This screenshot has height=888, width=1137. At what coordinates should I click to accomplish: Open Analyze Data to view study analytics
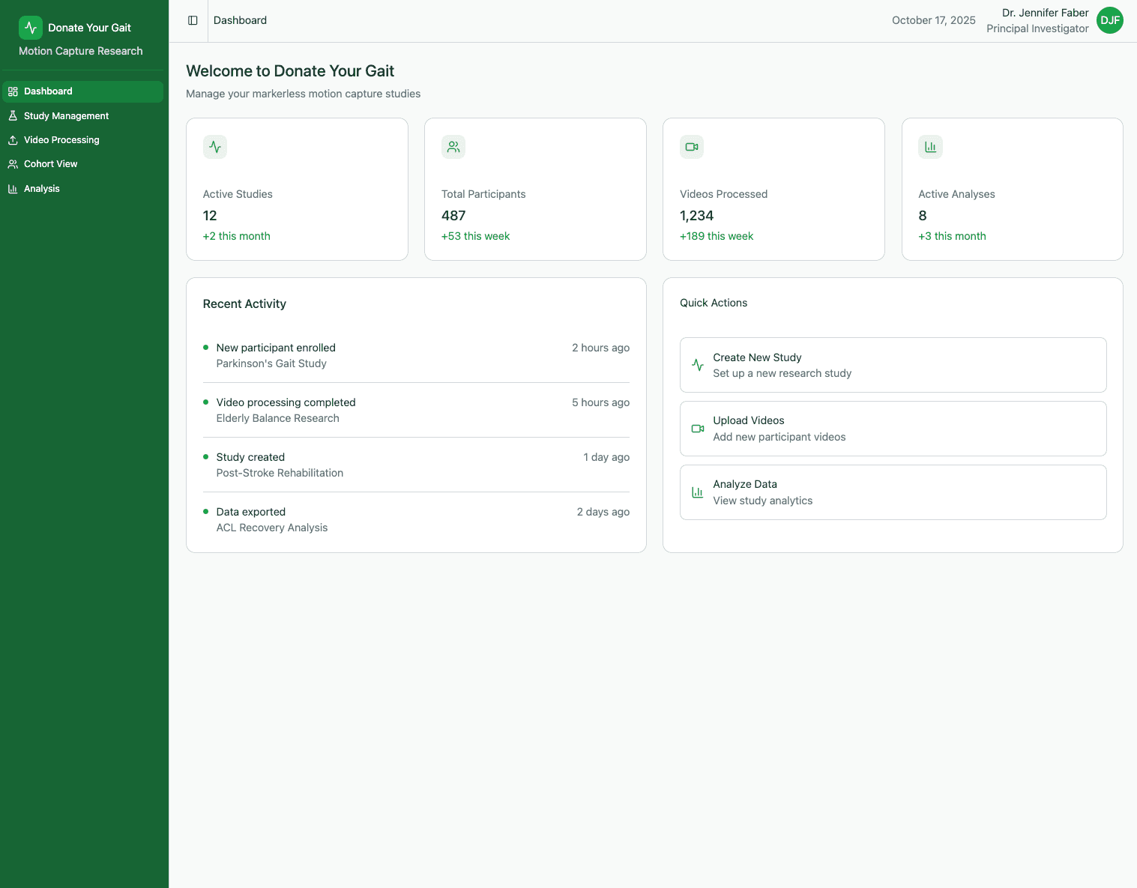[892, 492]
